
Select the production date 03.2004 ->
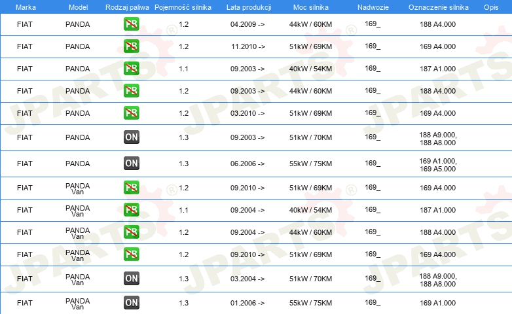pos(247,279)
